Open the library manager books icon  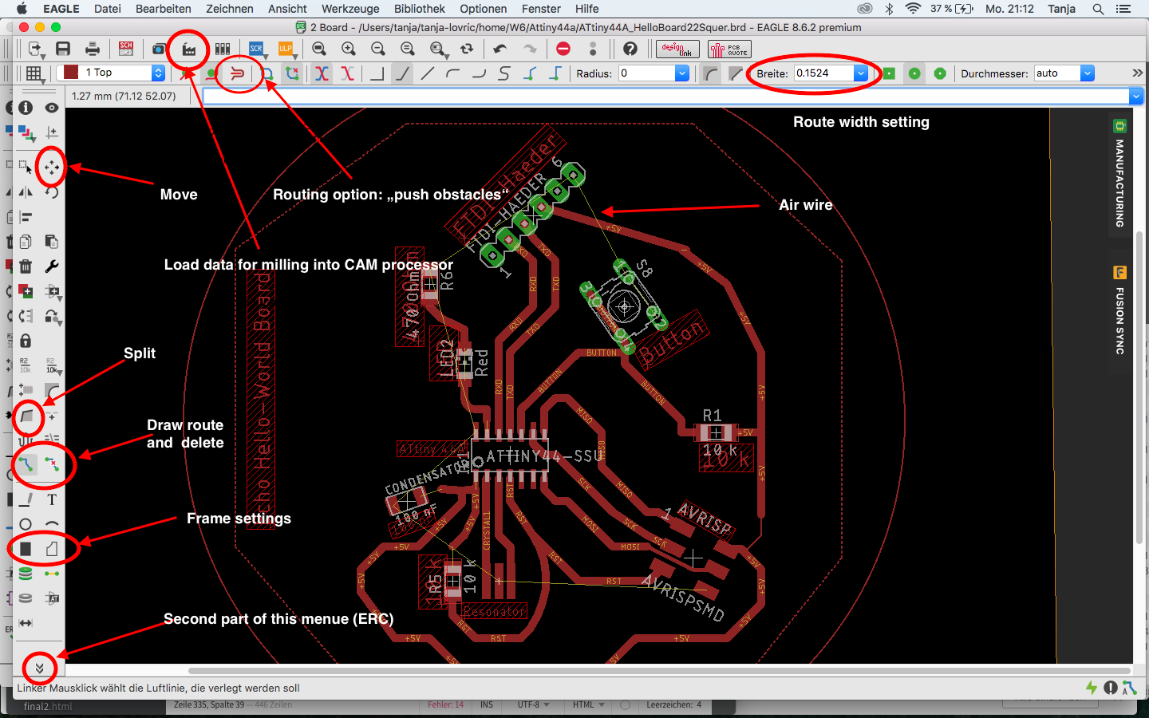[x=223, y=49]
